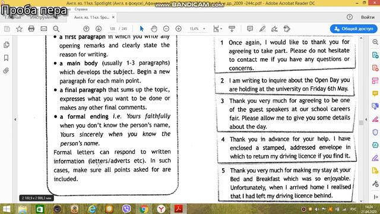This screenshot has height=214, width=380.
Task: Open Yandex browser from taskbar
Action: pos(161,209)
